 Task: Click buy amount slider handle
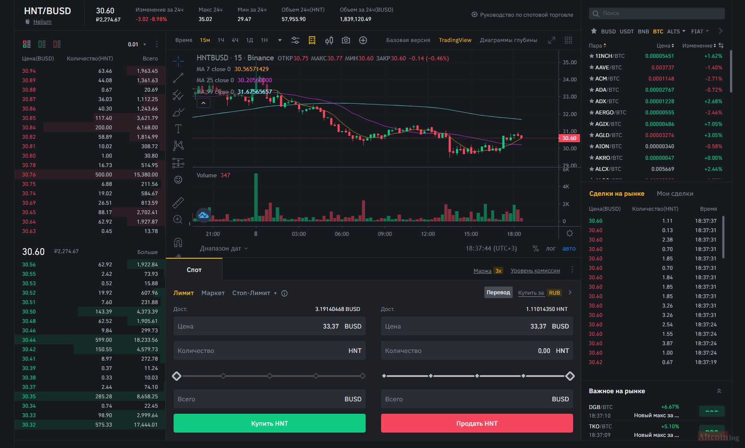tap(177, 376)
